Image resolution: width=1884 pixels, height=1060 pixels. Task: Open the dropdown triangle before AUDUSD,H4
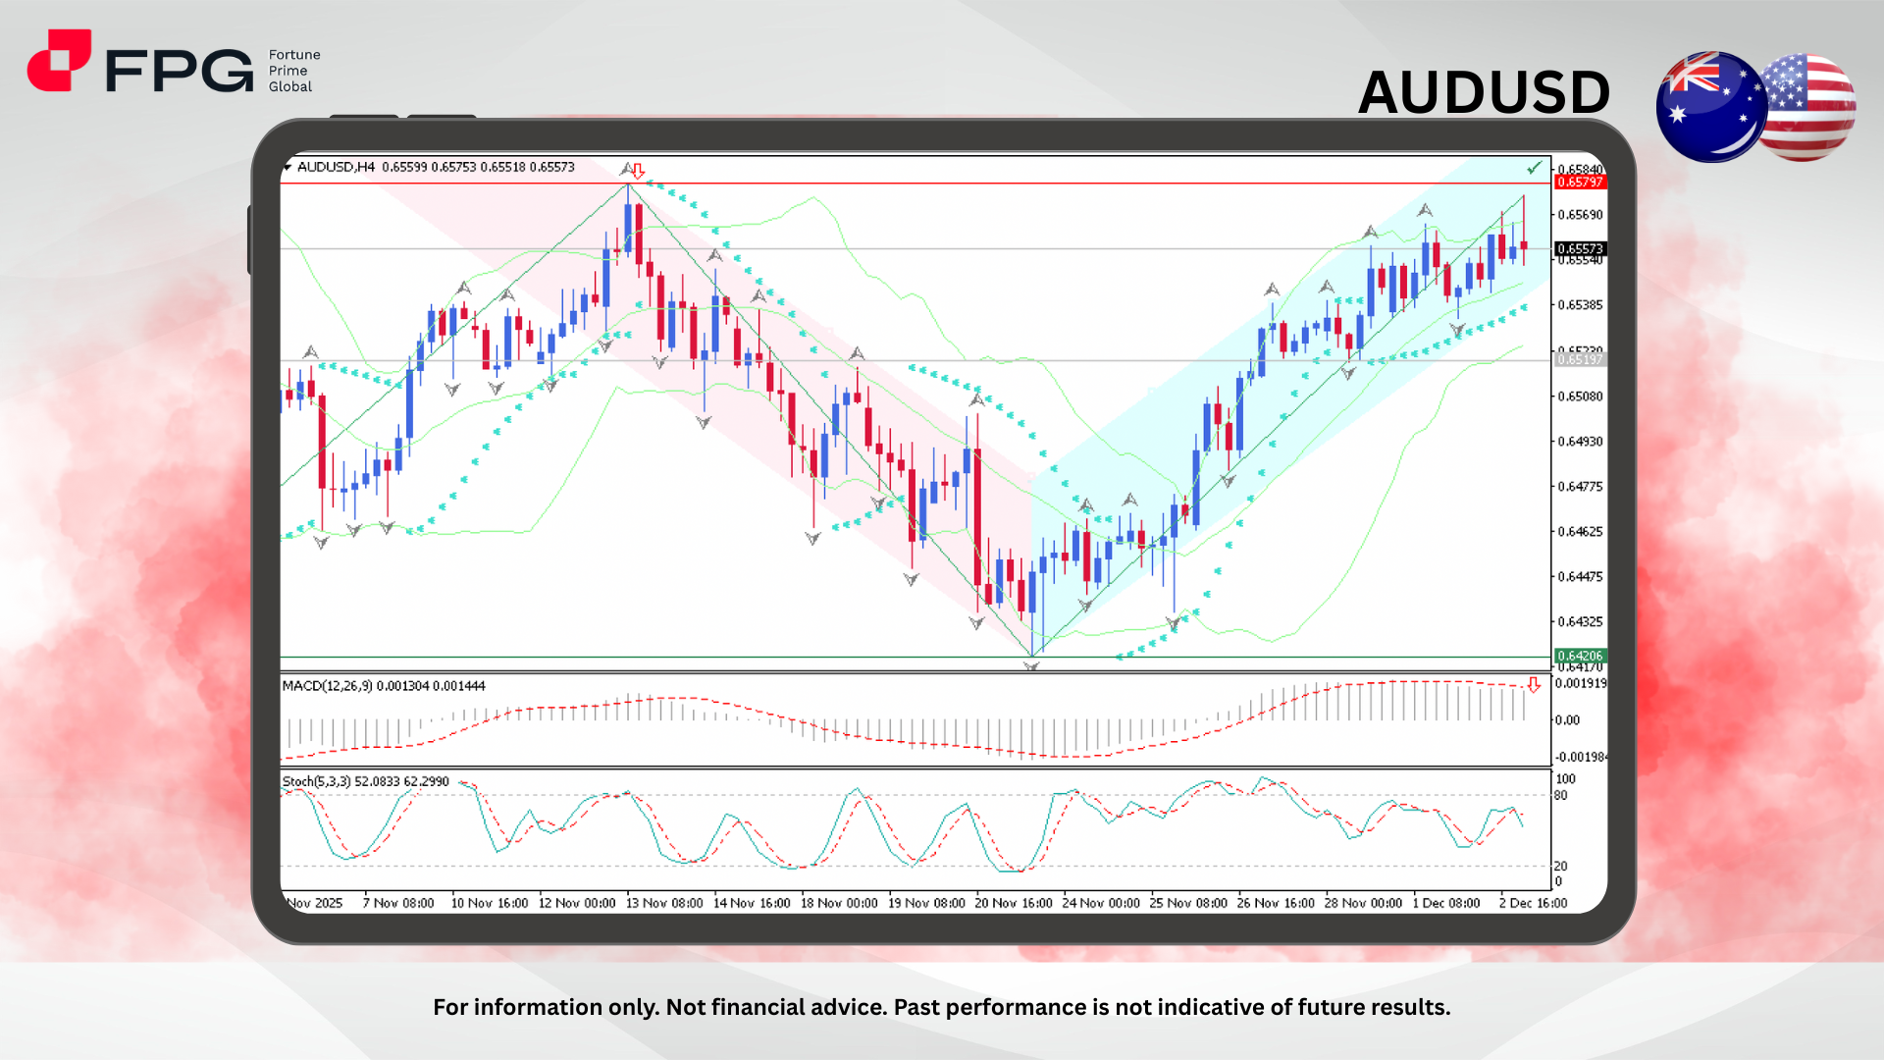click(x=287, y=168)
